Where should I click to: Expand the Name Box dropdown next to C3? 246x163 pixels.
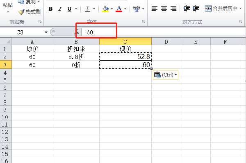coord(46,32)
